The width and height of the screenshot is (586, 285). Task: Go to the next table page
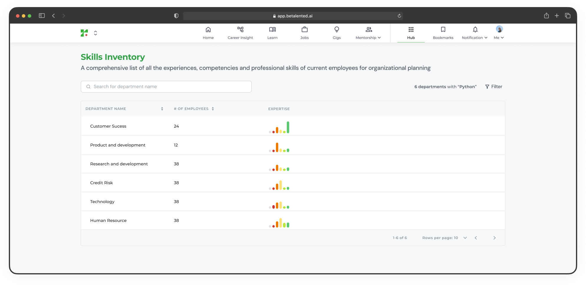[x=495, y=238]
